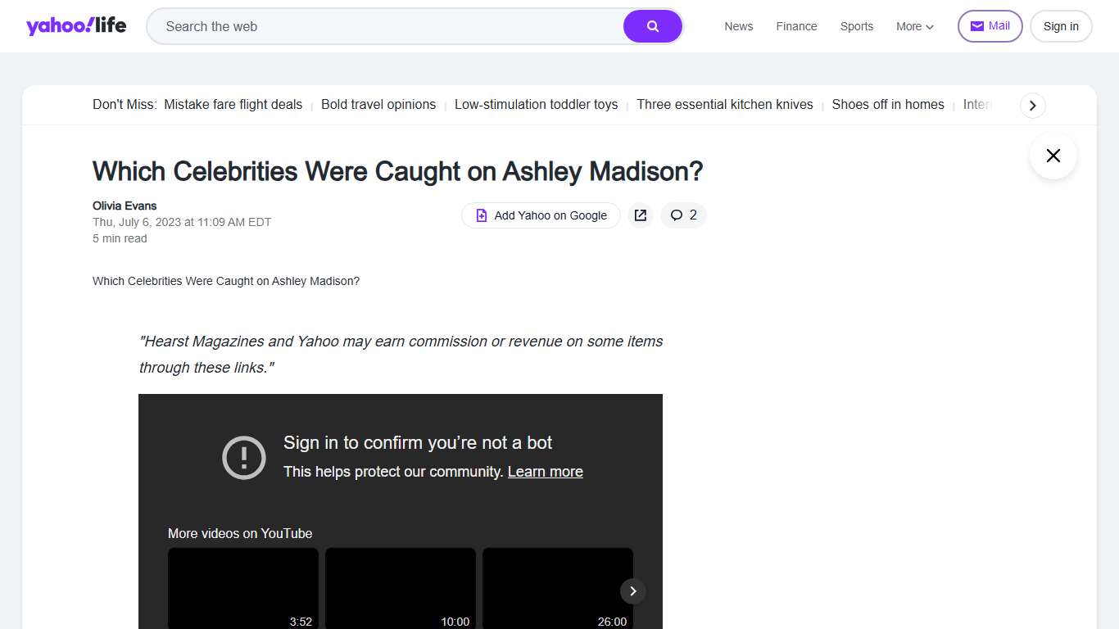
Task: Open the News section
Action: (738, 26)
